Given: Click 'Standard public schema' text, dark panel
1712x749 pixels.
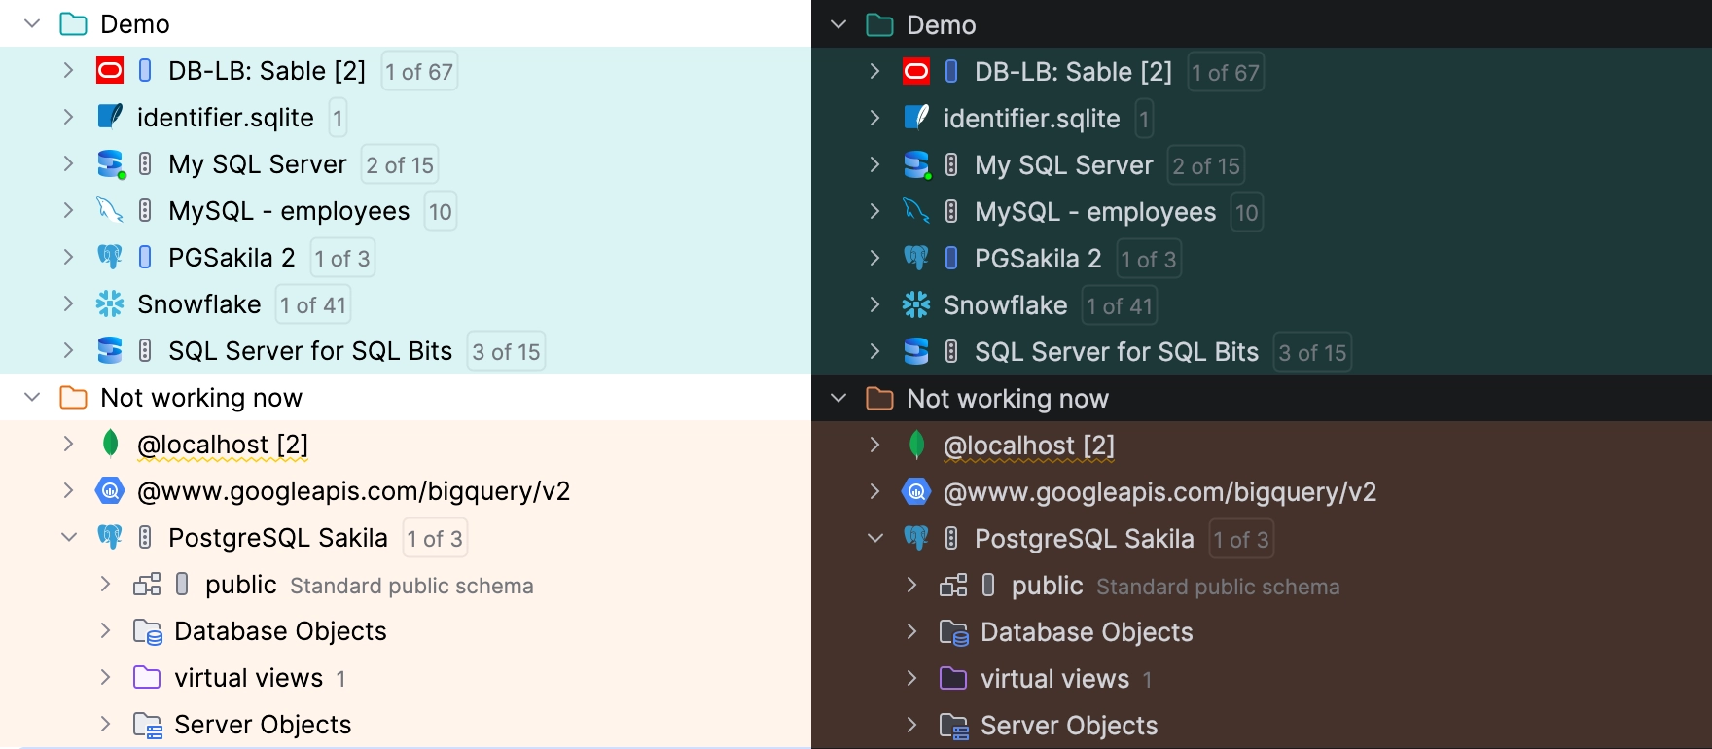Looking at the screenshot, I should 1218,587.
